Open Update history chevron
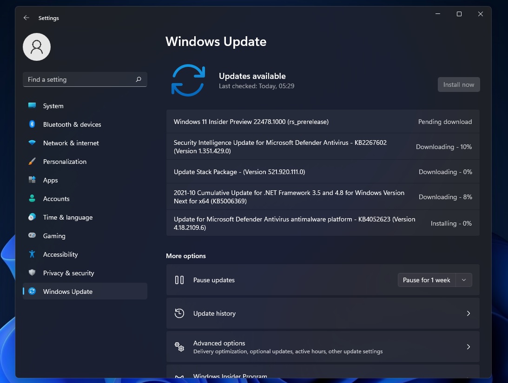Viewport: 508px width, 383px height. 468,313
